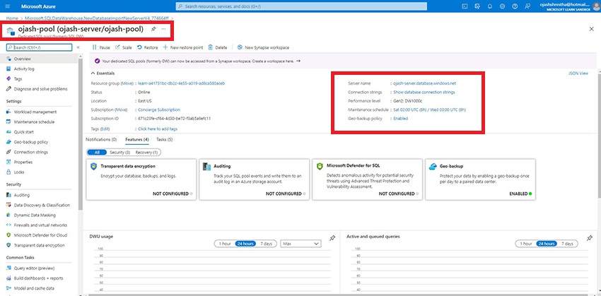Image resolution: width=601 pixels, height=296 pixels.
Task: Show notifications bell panel
Action: click(490, 6)
